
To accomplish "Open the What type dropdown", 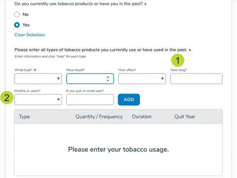I will (x=38, y=79).
